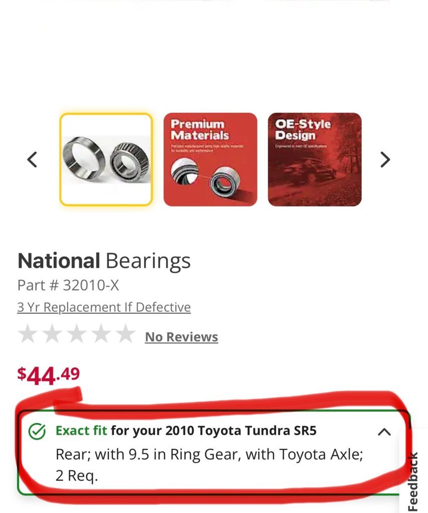428x513 pixels.
Task: Click the green Exact fit checkmark icon
Action: pyautogui.click(x=37, y=432)
